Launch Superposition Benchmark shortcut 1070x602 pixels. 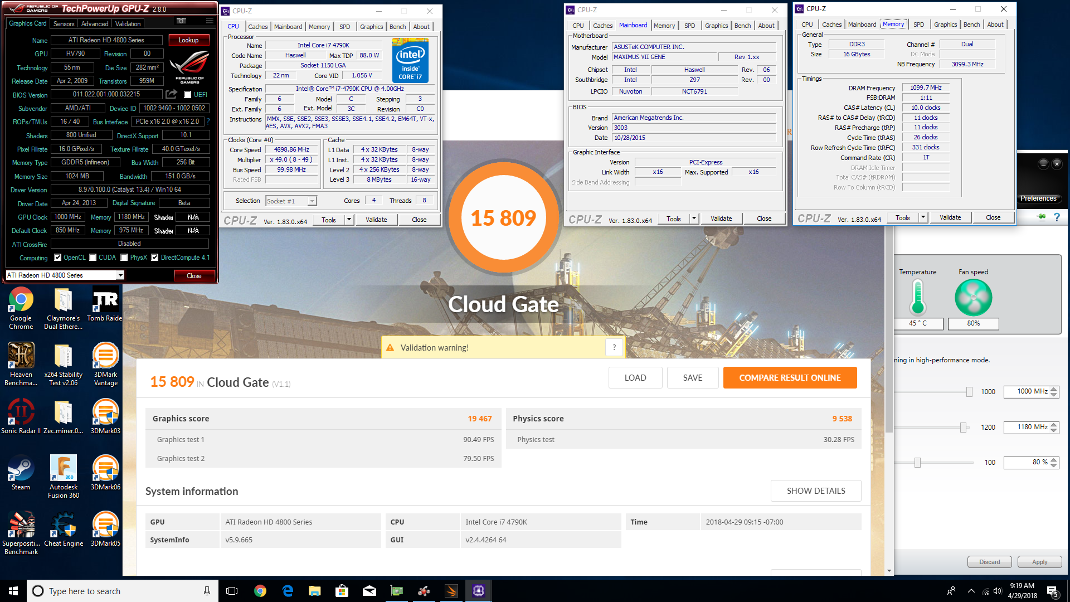pyautogui.click(x=21, y=533)
